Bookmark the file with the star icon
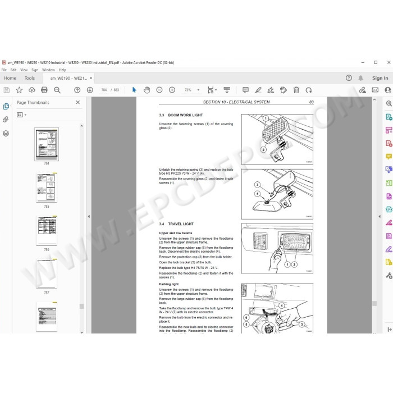Viewport: 393px width, 393px height. 19,90
